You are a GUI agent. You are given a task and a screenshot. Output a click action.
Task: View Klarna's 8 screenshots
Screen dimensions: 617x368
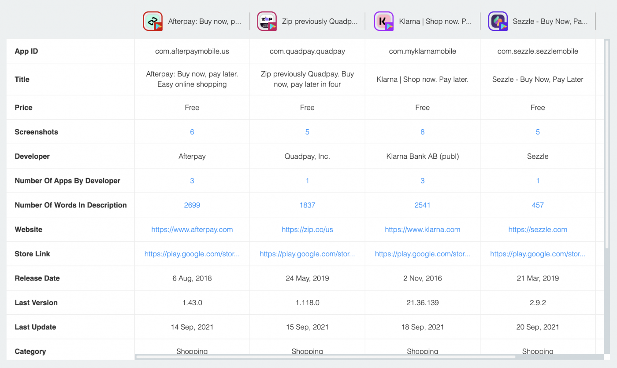422,131
